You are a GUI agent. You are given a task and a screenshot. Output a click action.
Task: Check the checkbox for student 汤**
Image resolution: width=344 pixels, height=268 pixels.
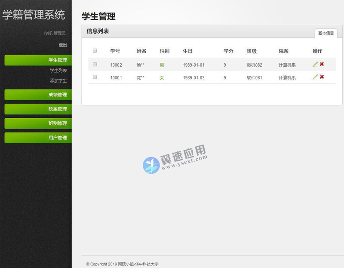point(95,64)
